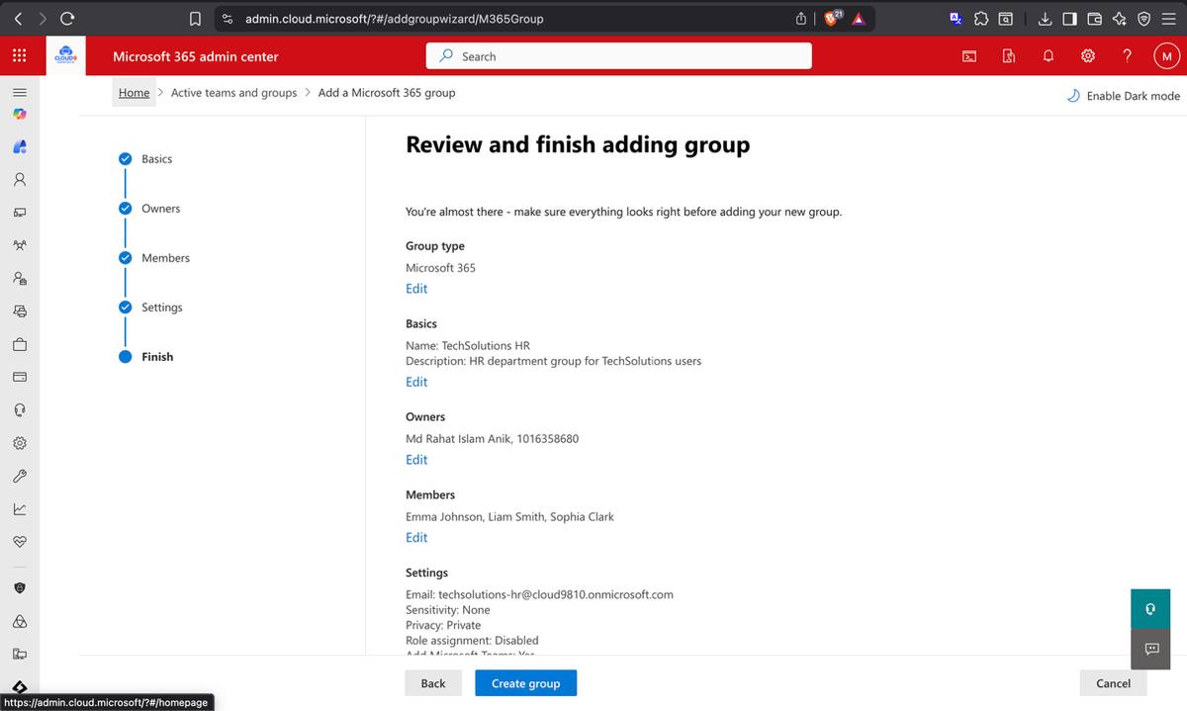Click the Brave VPN shield icon
The height and width of the screenshot is (711, 1187).
[x=1143, y=18]
